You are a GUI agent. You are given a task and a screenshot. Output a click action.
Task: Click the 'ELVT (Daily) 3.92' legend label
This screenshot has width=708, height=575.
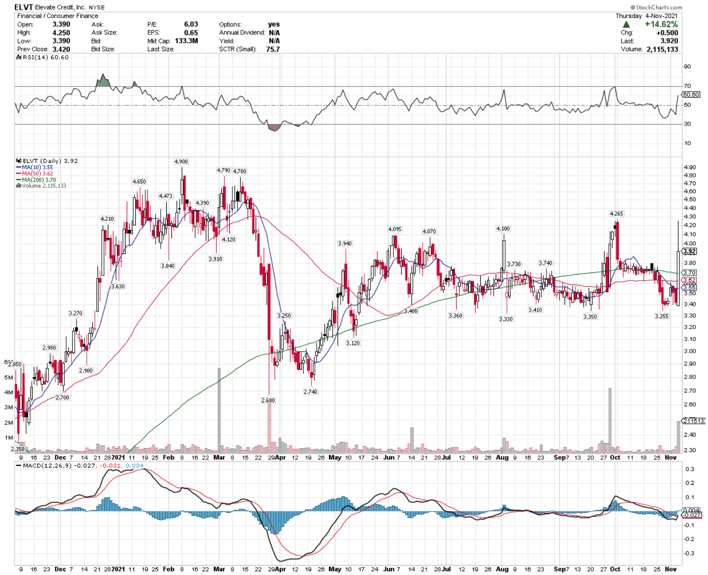[x=50, y=161]
